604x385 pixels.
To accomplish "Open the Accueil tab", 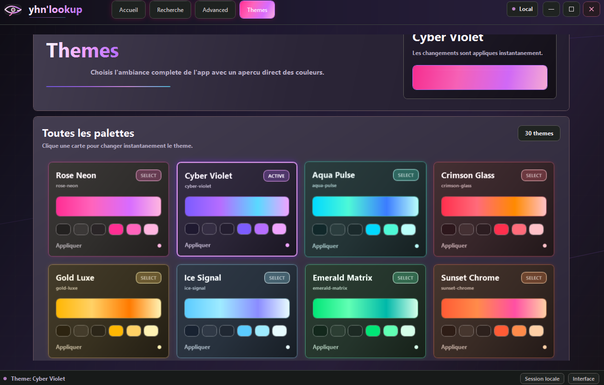I will (128, 10).
